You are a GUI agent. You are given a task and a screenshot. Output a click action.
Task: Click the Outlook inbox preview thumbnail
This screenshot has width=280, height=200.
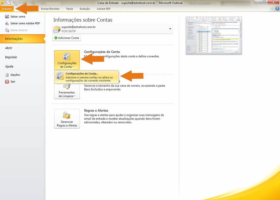[214, 36]
